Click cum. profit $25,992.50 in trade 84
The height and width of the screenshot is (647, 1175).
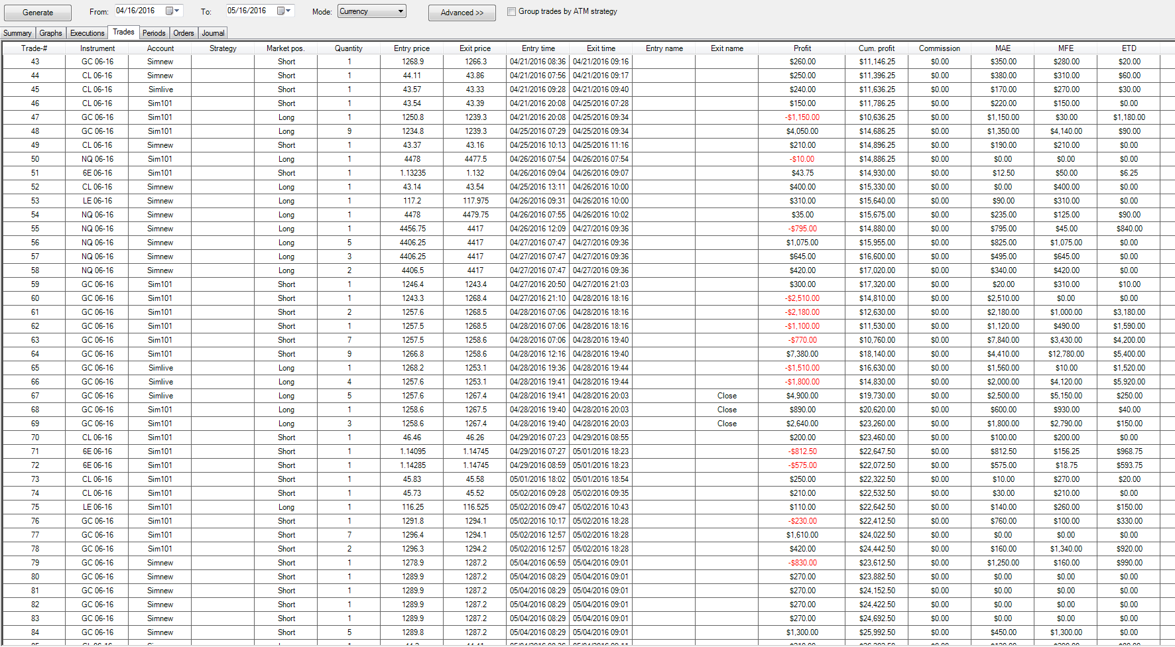(x=877, y=632)
